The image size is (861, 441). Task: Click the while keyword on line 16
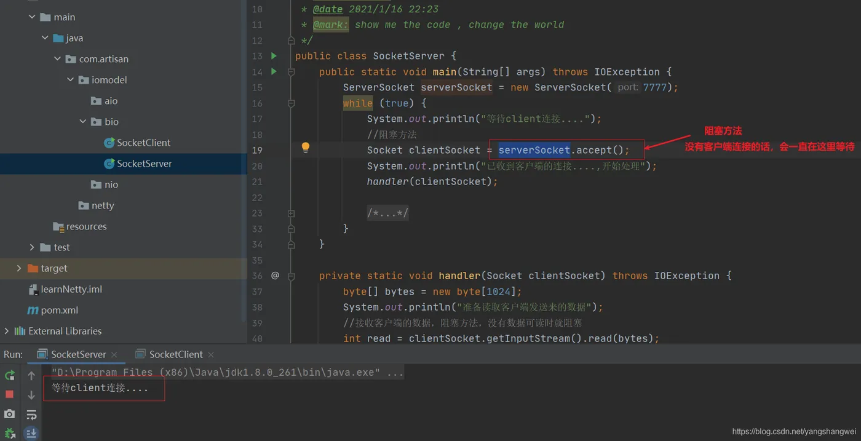358,103
